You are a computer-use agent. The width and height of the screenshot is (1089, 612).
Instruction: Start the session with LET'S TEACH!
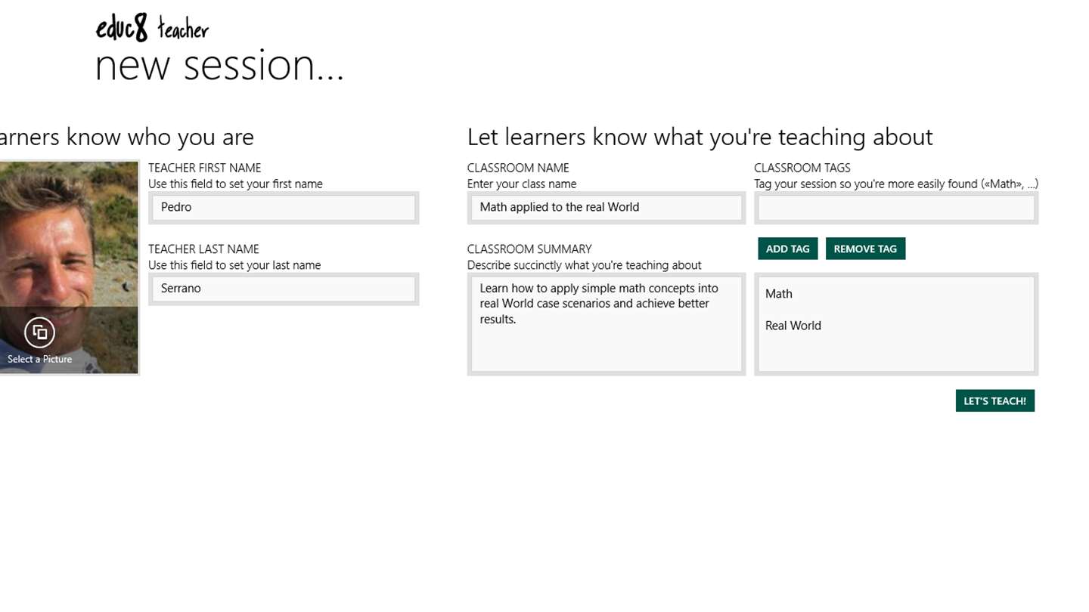click(x=994, y=401)
